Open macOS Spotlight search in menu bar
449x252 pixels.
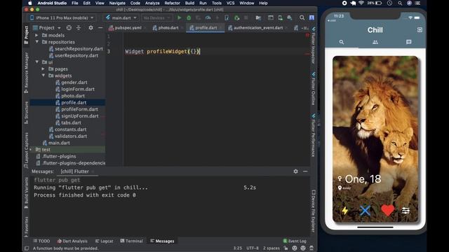pos(400,3)
